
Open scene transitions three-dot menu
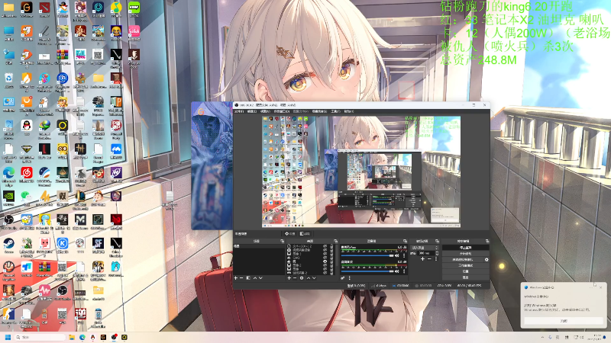[436, 259]
